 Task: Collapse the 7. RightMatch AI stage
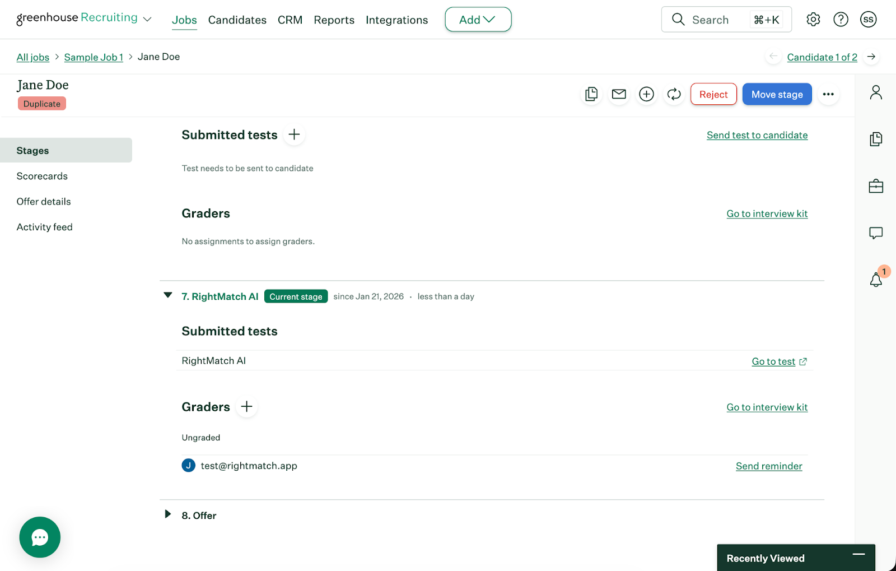(x=168, y=295)
